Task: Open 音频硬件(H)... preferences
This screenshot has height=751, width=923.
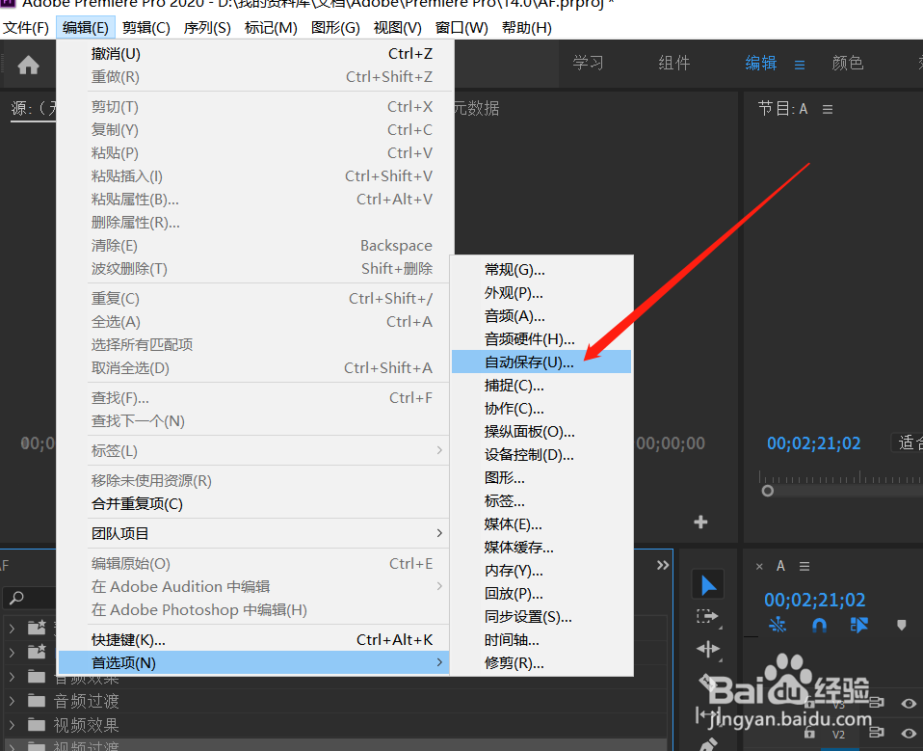Action: click(x=541, y=339)
